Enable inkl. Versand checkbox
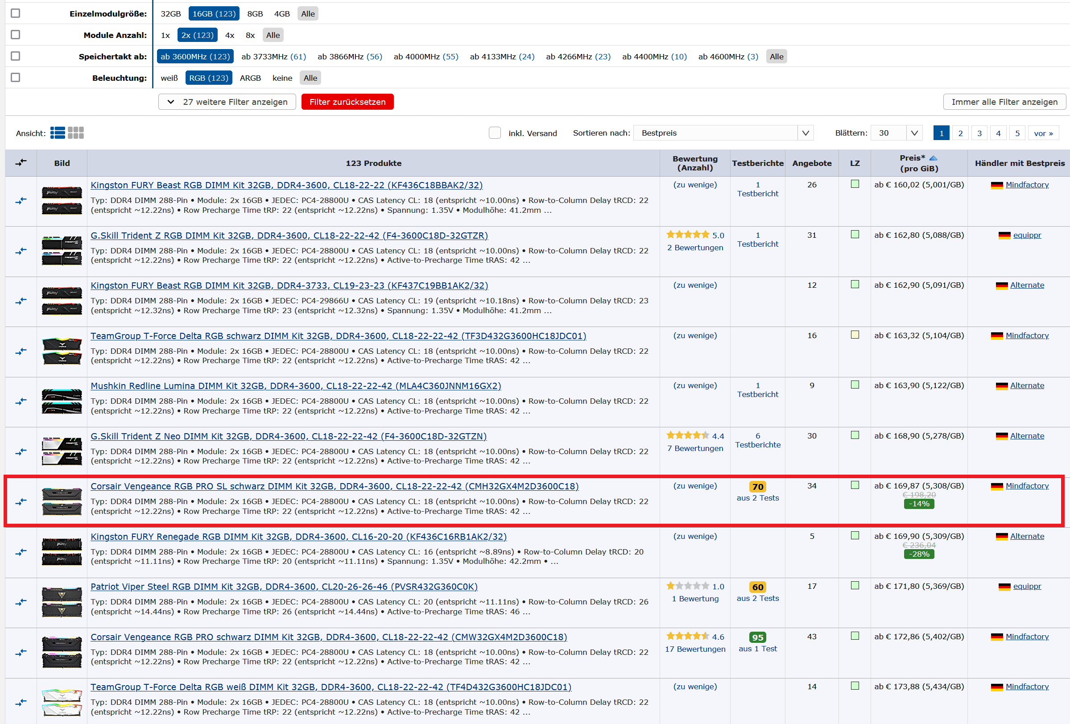 pyautogui.click(x=495, y=133)
